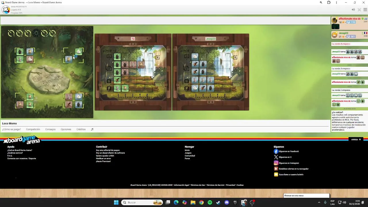Show hidden system tray icons chevron
The image size is (368, 207).
pyautogui.click(x=319, y=202)
